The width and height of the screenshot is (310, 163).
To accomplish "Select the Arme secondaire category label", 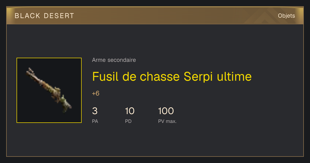I will point(114,60).
